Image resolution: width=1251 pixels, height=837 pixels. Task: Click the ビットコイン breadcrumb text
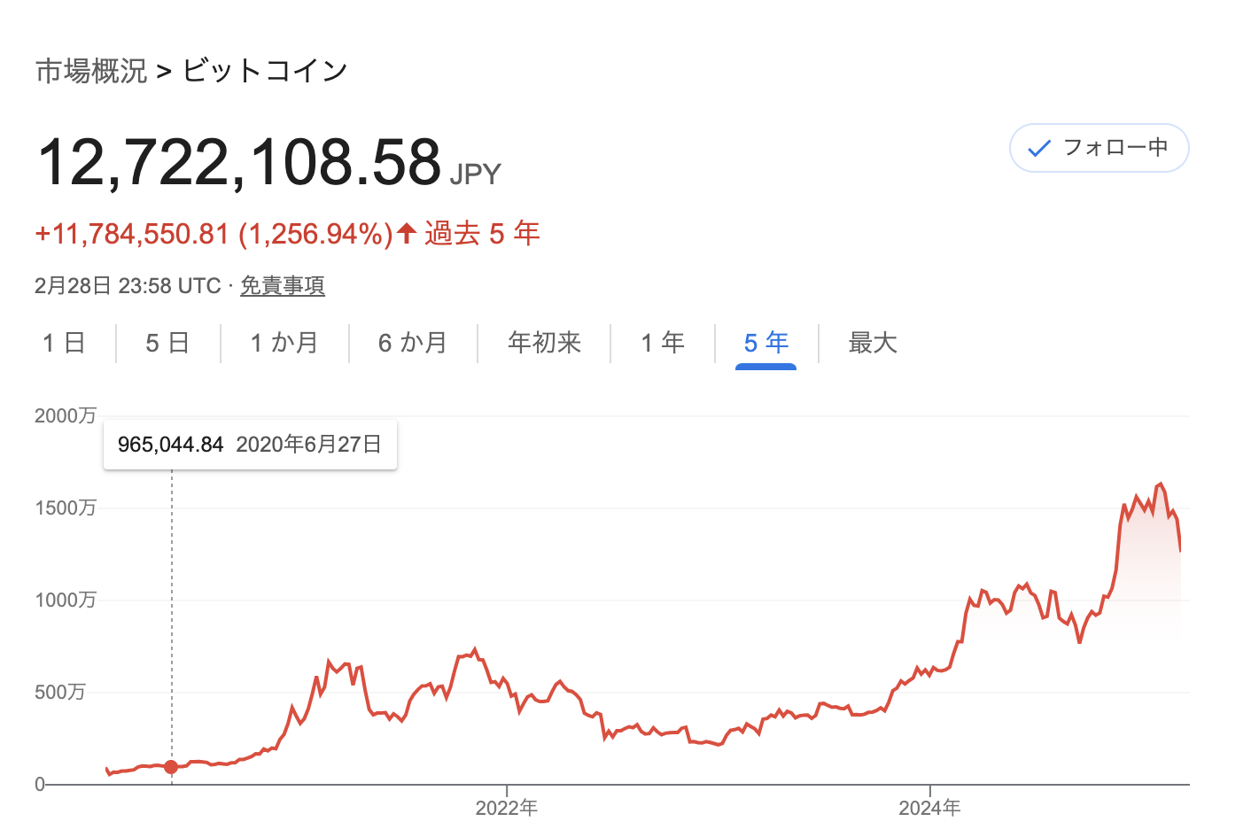tap(266, 71)
